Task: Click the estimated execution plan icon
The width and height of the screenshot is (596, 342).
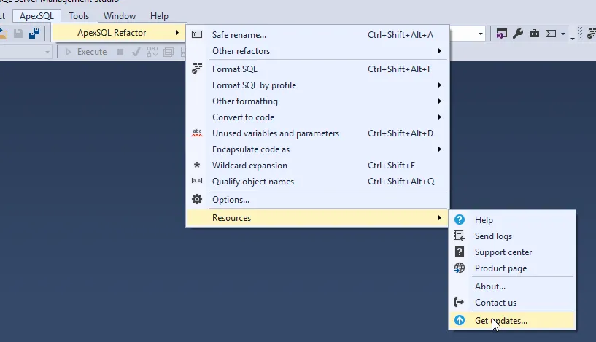Action: [x=152, y=52]
